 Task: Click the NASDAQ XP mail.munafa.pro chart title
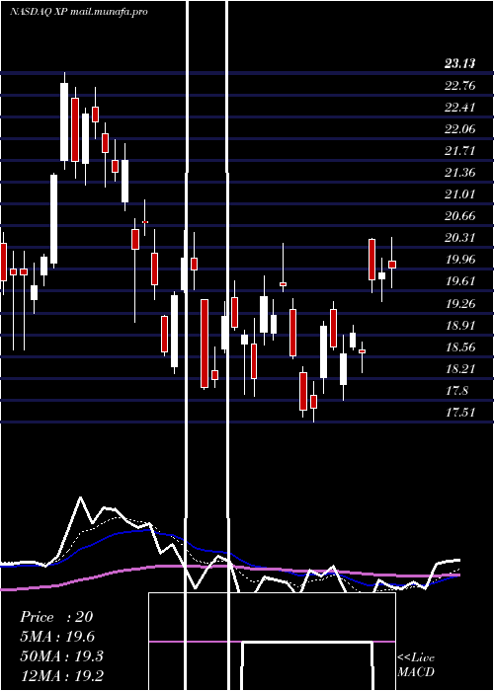(78, 12)
